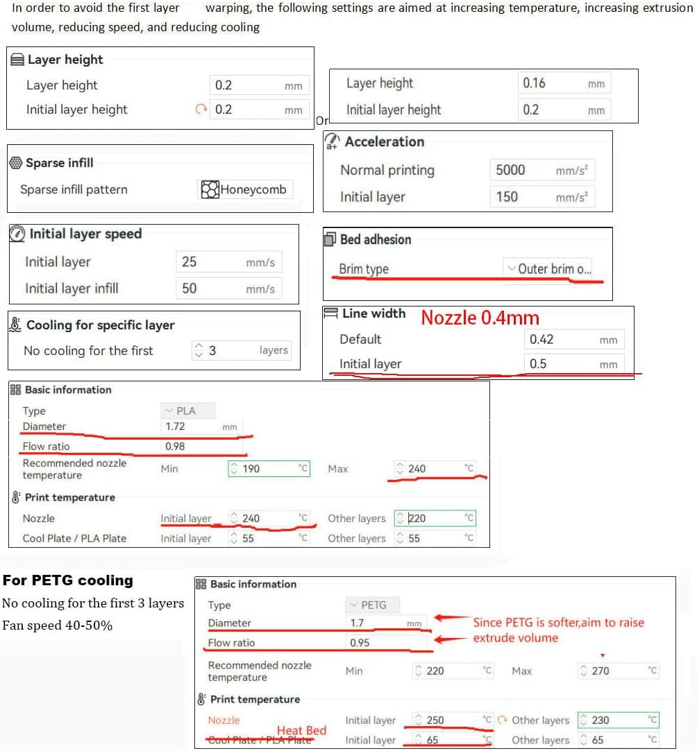Click the Initial layer speed gauge icon

click(x=17, y=234)
